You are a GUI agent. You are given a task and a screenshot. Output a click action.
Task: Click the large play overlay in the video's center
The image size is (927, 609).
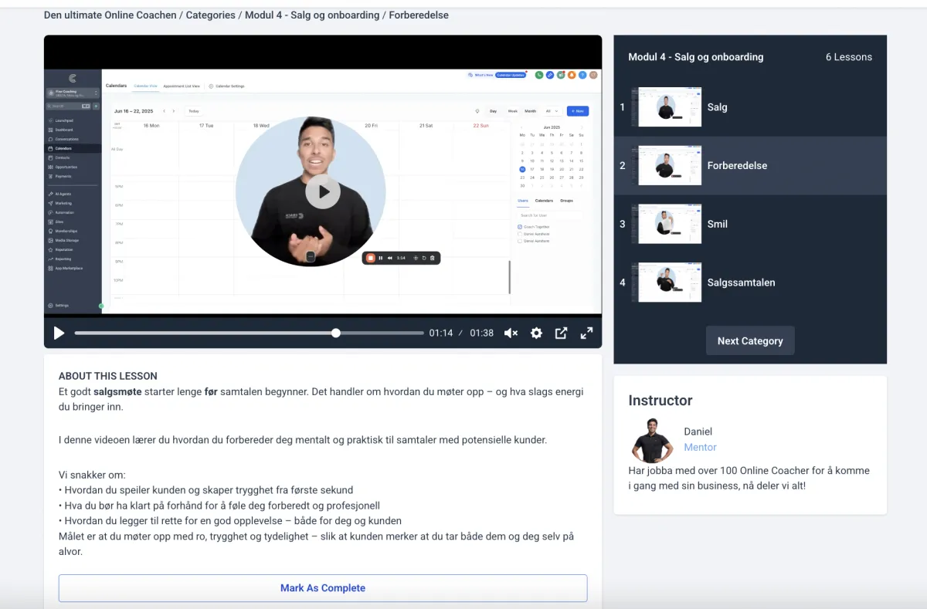click(323, 192)
